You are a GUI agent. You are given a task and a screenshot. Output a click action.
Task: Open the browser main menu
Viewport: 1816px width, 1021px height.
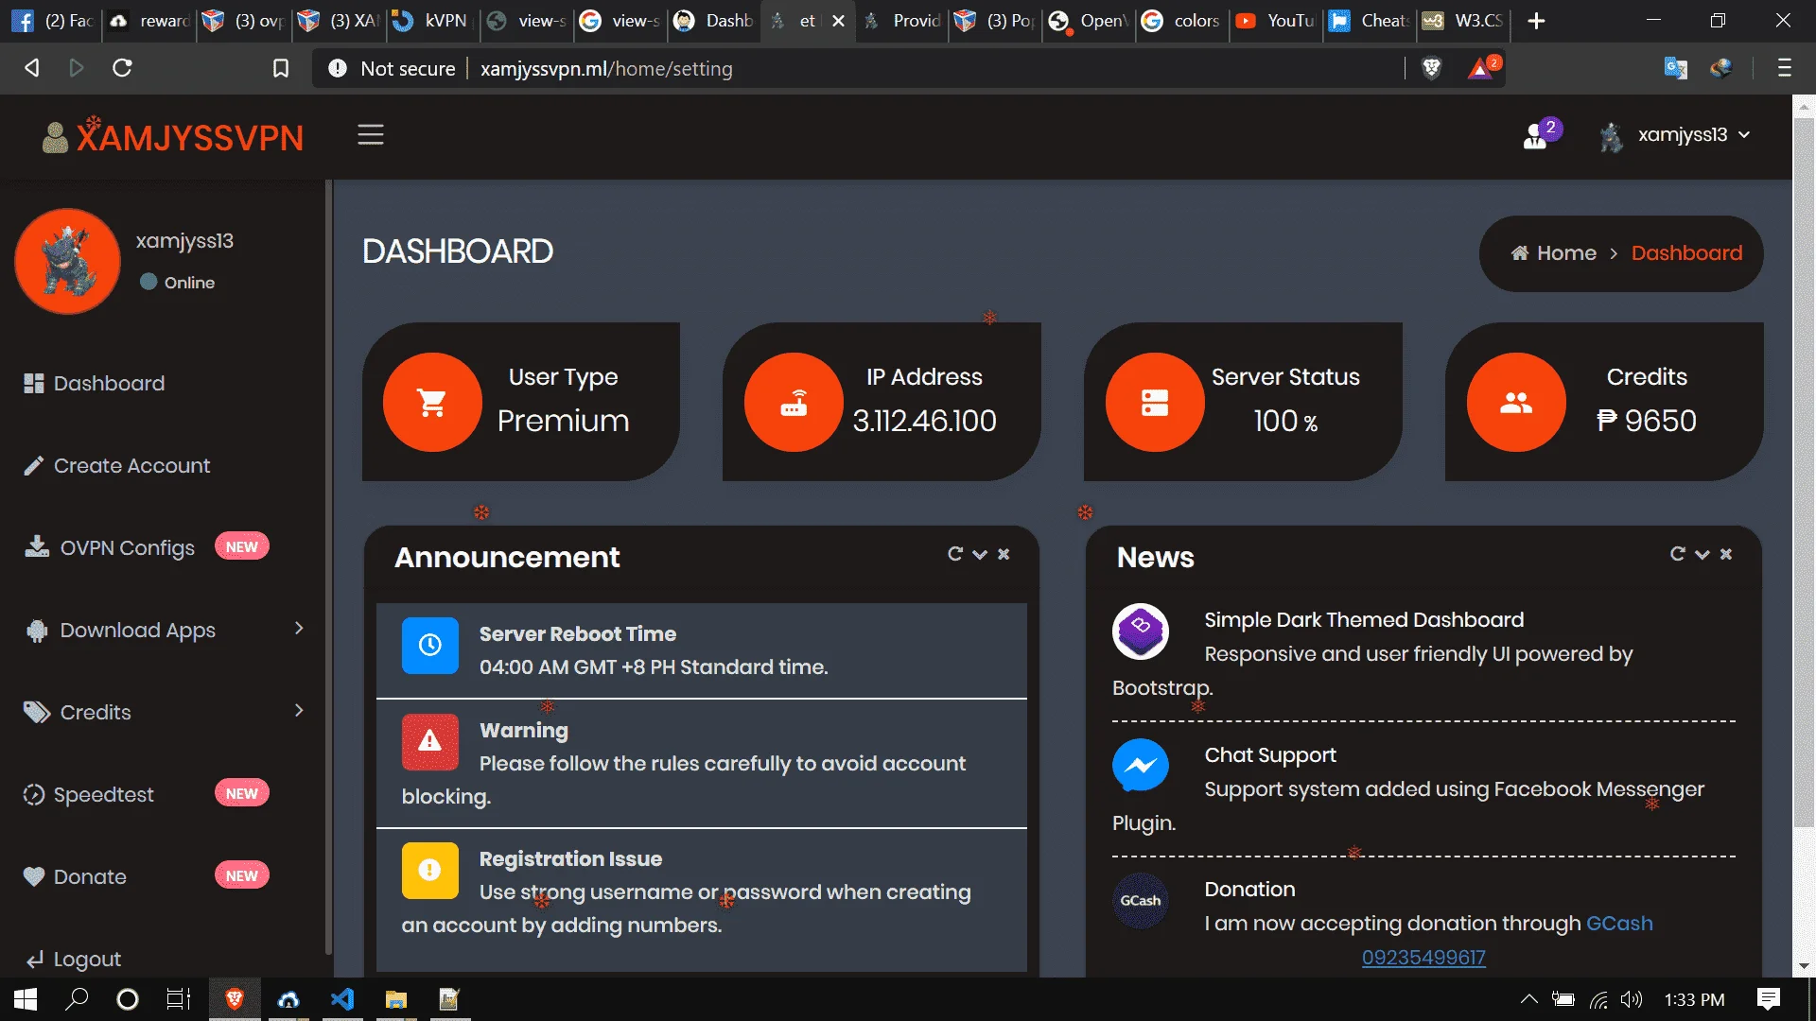(x=1785, y=68)
